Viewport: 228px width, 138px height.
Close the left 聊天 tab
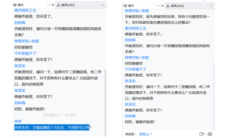(53, 5)
